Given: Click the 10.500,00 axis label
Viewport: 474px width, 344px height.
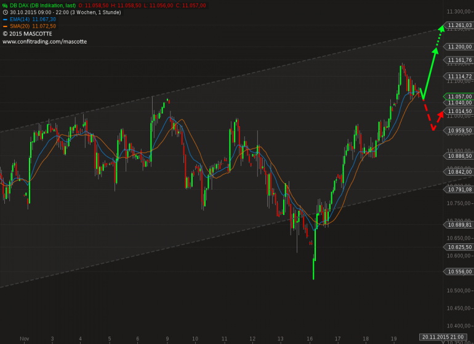Looking at the screenshot, I should (x=458, y=291).
